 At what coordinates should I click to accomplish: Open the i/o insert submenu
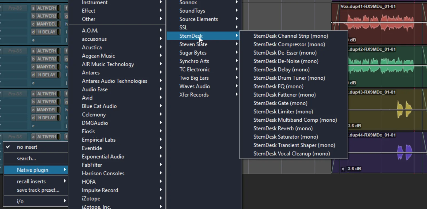click(x=36, y=201)
